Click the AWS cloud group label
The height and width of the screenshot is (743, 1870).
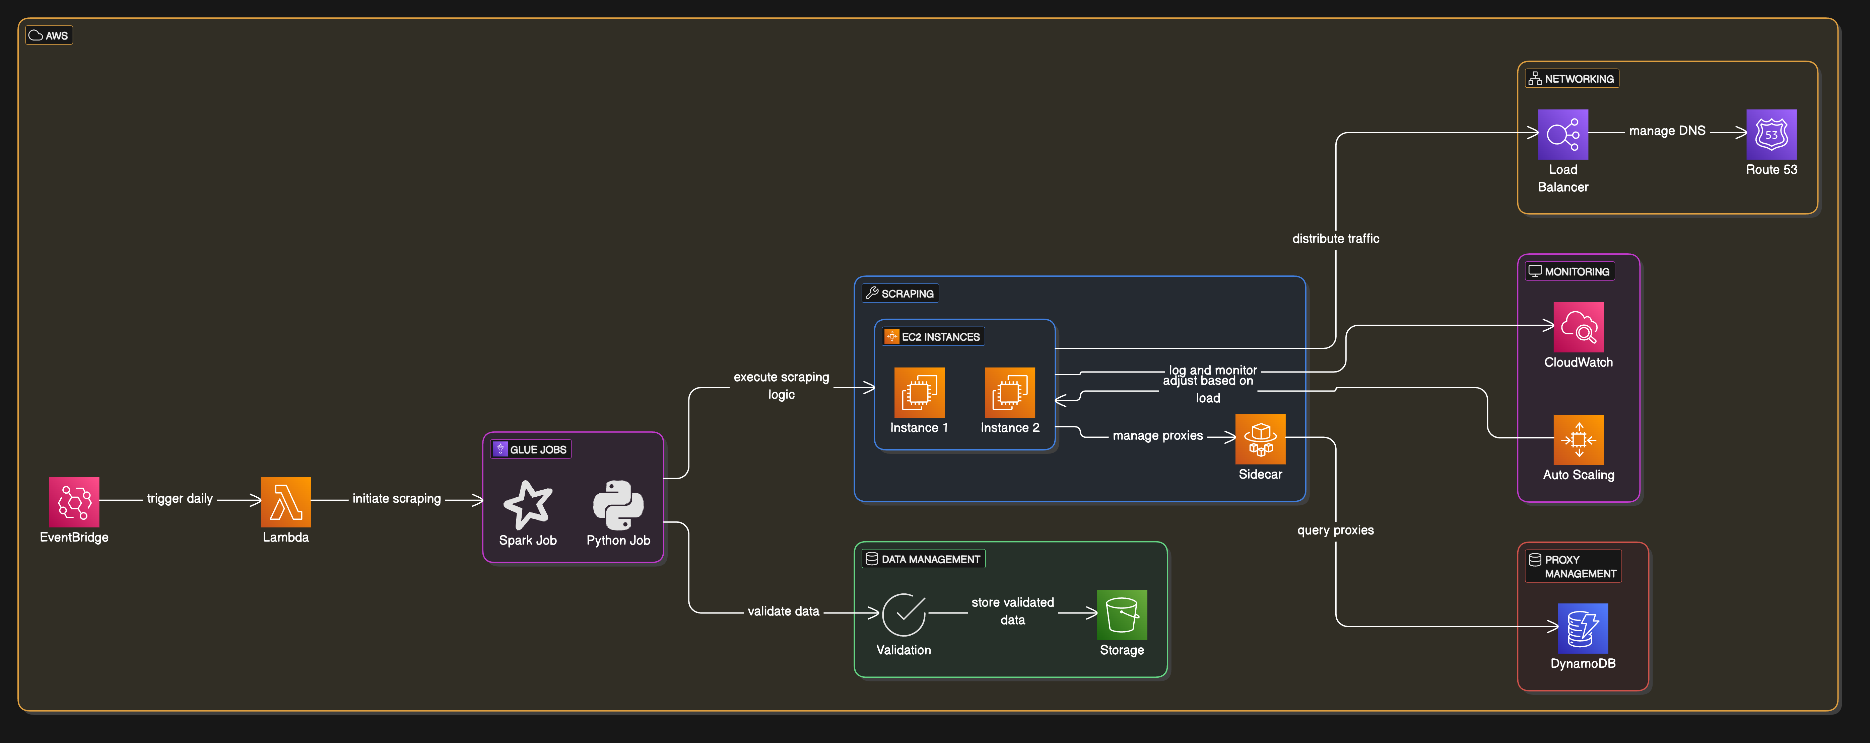49,35
